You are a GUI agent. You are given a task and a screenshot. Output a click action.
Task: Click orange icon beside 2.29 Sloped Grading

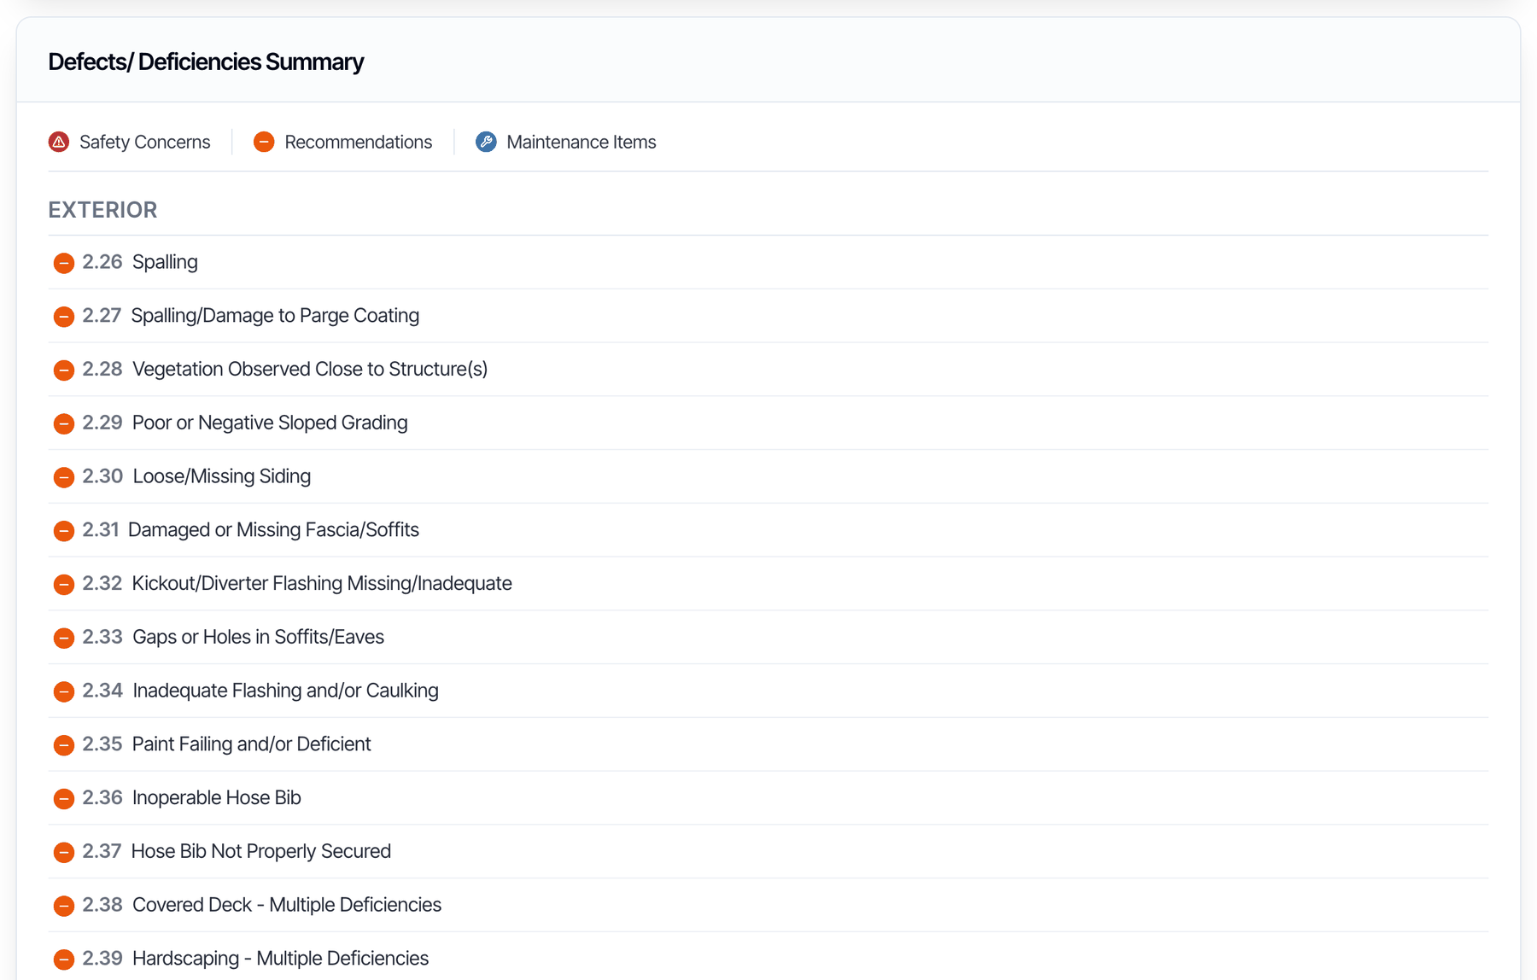[64, 423]
